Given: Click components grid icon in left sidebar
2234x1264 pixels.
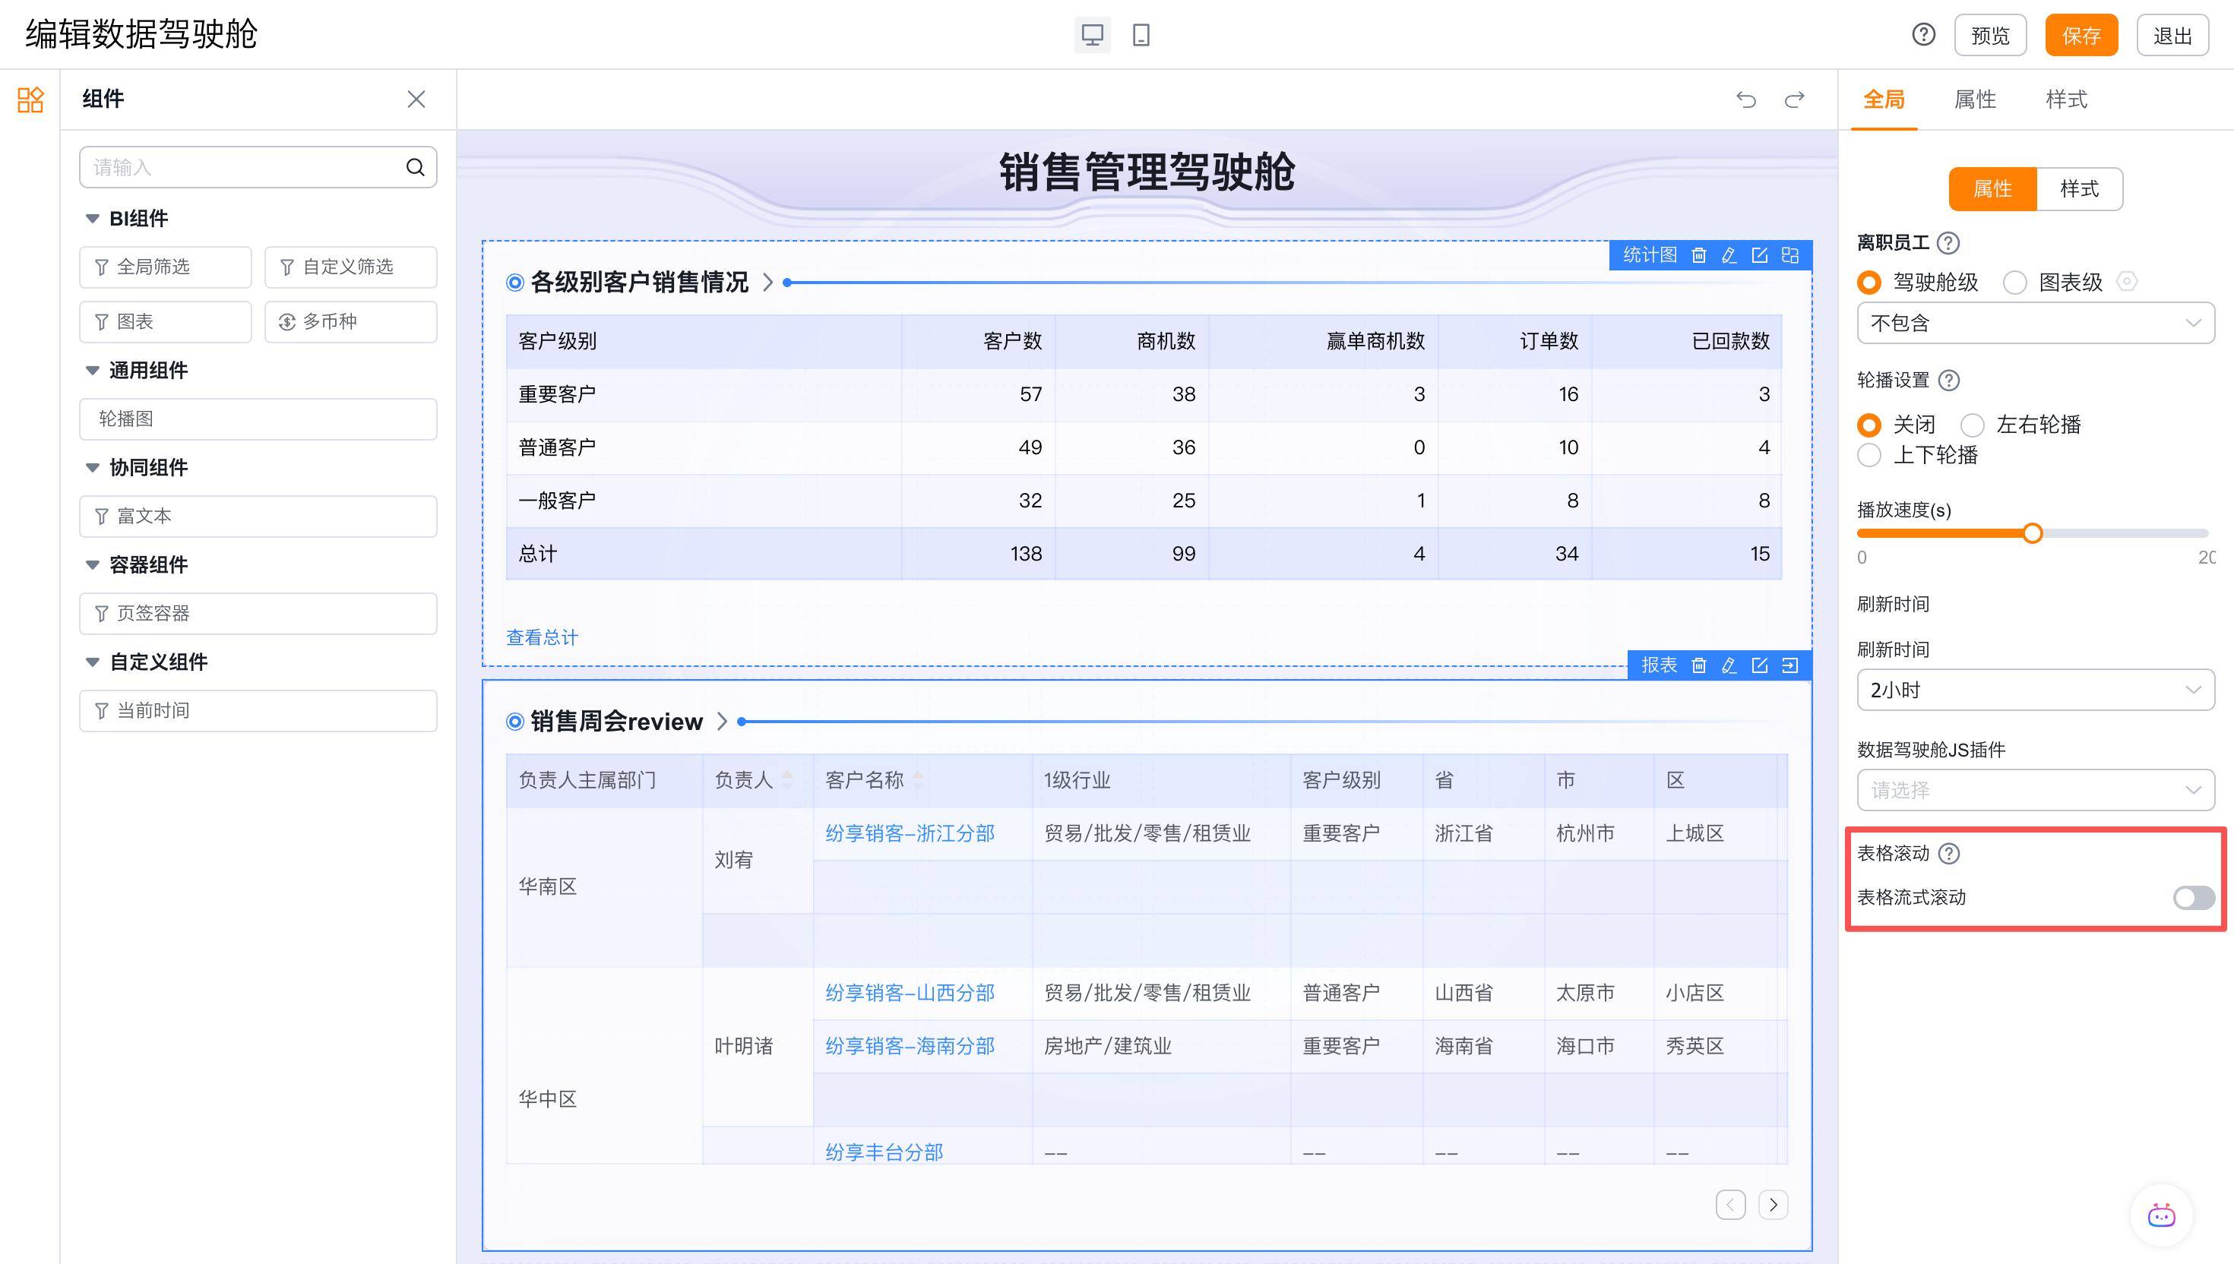Looking at the screenshot, I should (30, 99).
